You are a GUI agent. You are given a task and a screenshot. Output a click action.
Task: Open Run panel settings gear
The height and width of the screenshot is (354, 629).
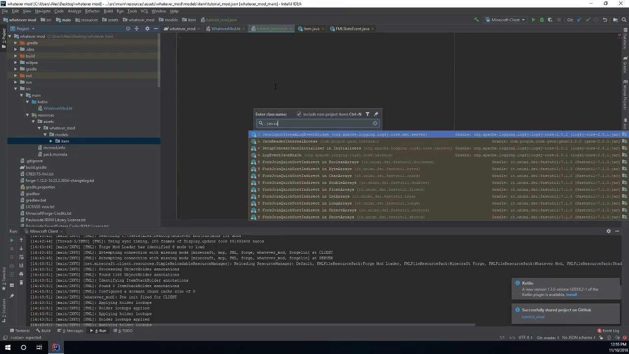pyautogui.click(x=608, y=231)
